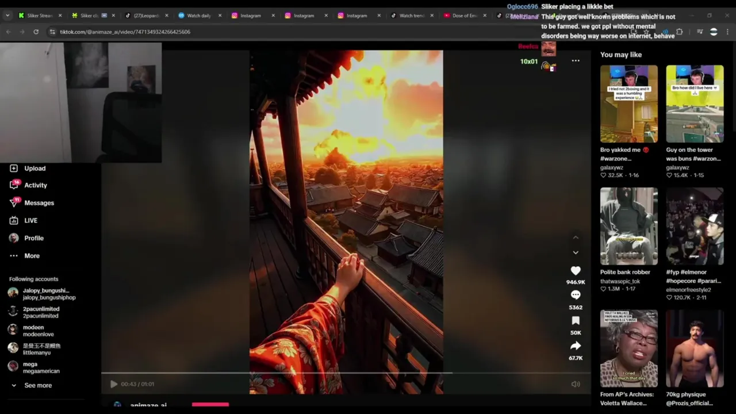Switch to the 'Watch daily' browser tab
The width and height of the screenshot is (736, 414).
point(199,16)
